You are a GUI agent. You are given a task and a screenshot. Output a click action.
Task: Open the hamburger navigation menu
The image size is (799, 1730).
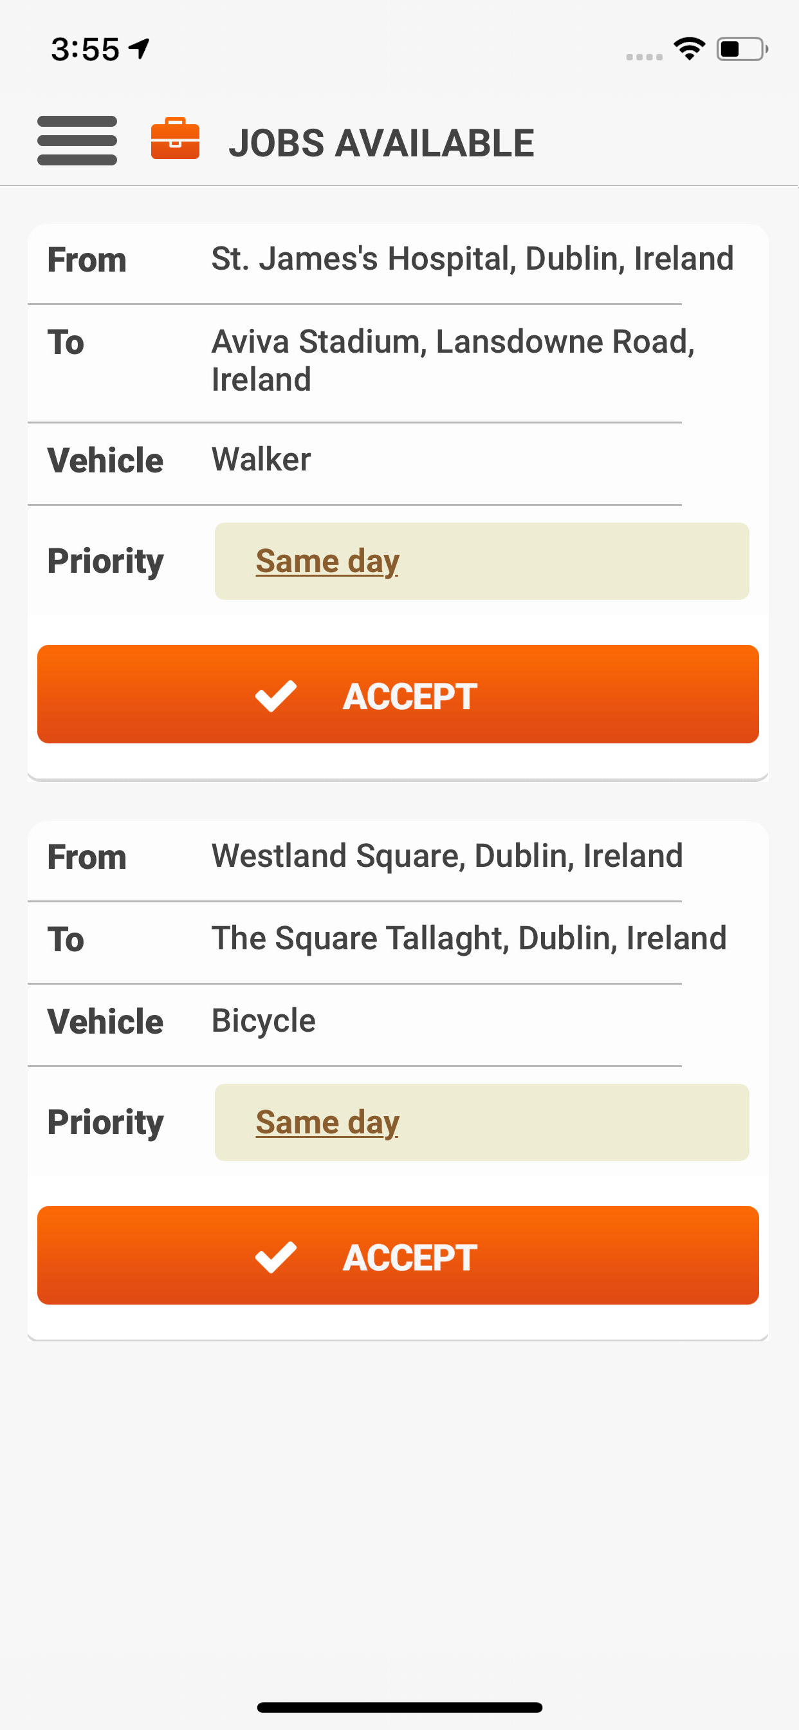pos(77,140)
